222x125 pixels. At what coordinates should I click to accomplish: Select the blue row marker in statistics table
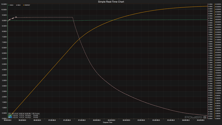tap(10, 117)
